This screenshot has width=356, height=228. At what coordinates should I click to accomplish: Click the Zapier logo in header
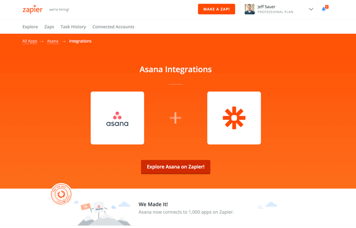(x=32, y=9)
